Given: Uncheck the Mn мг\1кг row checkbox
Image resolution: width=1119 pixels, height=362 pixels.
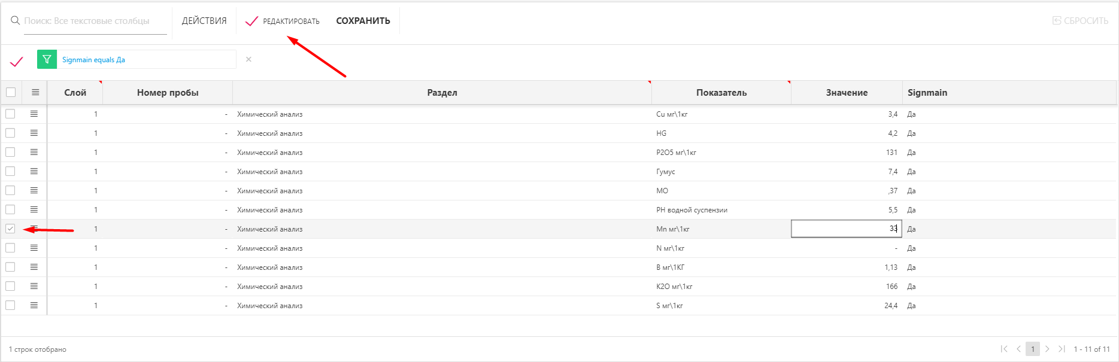Looking at the screenshot, I should tap(10, 229).
